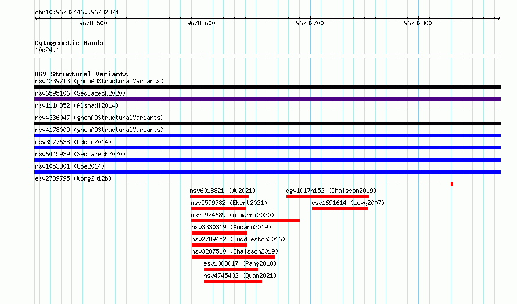Click the chr10:96782446..96782874 coordinate text
The image size is (517, 304).
tap(77, 12)
